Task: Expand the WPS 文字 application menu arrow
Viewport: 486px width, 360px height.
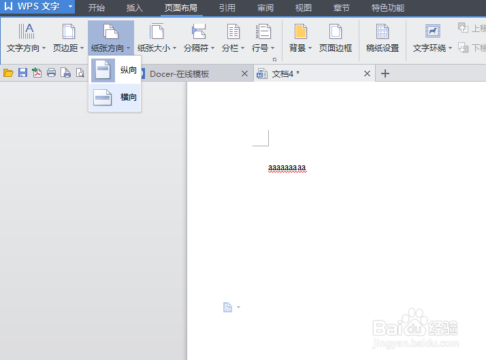Action: click(x=70, y=6)
